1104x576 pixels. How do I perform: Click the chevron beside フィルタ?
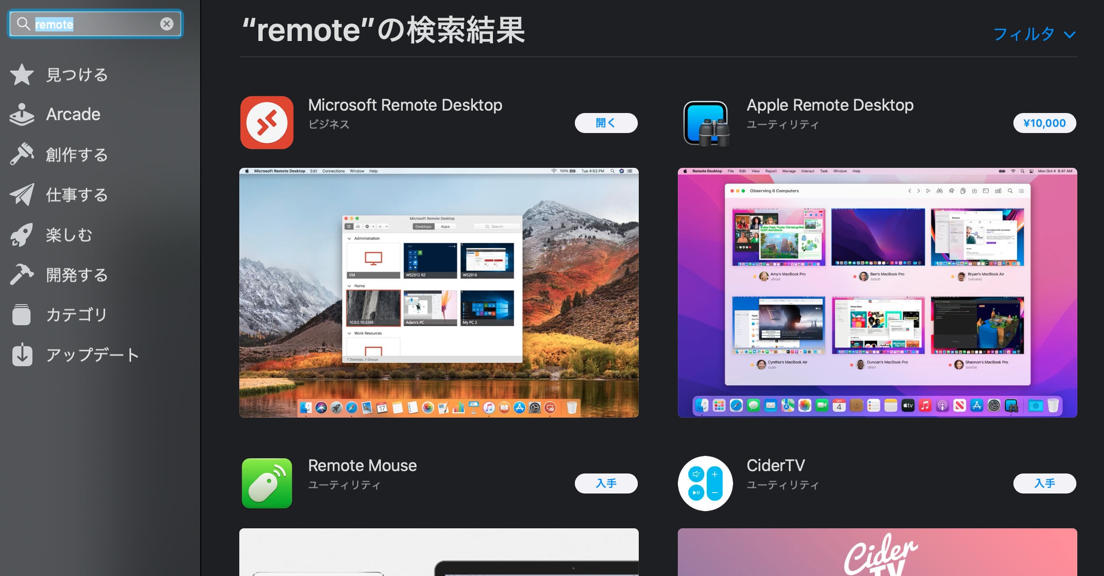click(x=1070, y=35)
